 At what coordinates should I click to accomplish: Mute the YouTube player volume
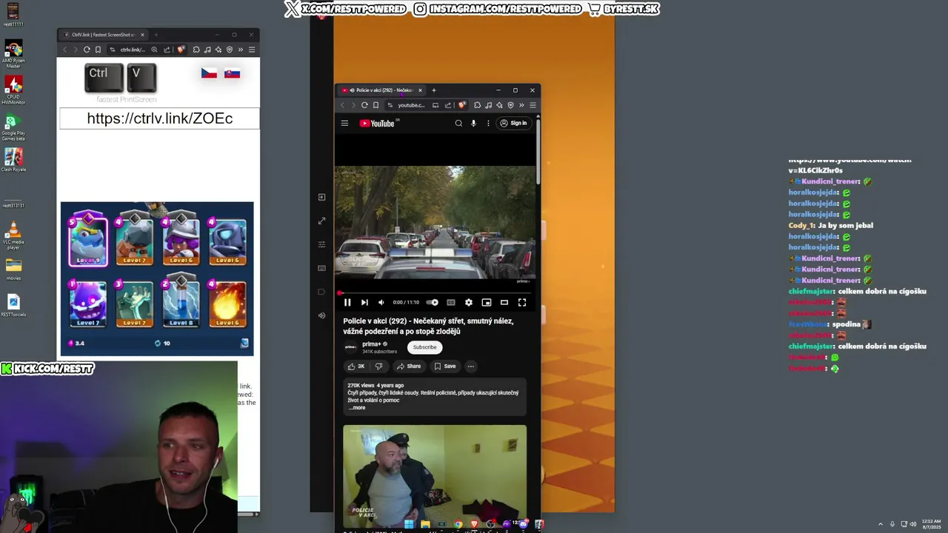point(381,302)
